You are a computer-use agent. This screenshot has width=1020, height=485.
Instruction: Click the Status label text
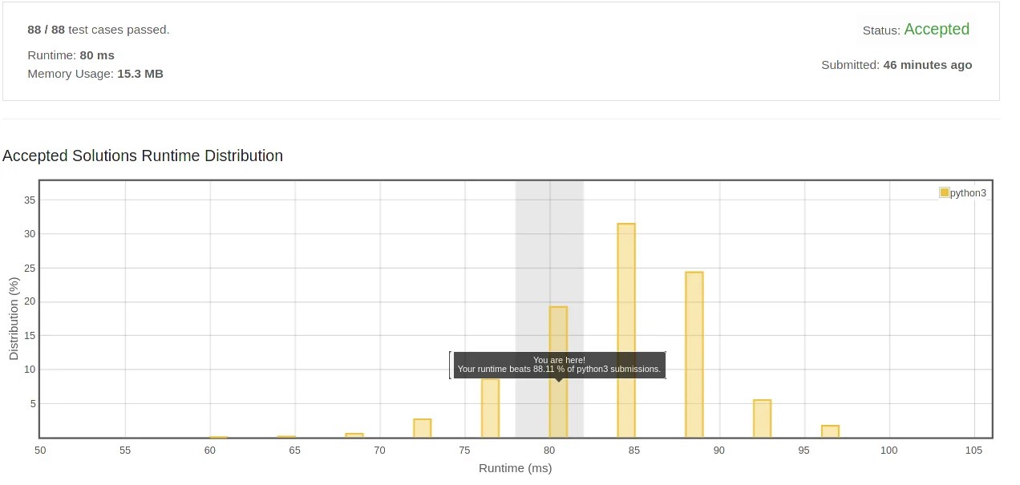[880, 30]
